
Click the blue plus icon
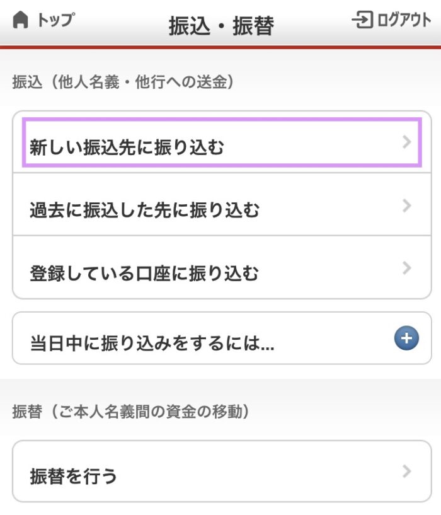pyautogui.click(x=406, y=338)
